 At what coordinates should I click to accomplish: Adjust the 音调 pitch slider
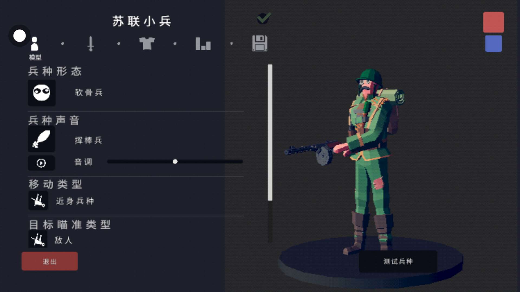pyautogui.click(x=175, y=161)
